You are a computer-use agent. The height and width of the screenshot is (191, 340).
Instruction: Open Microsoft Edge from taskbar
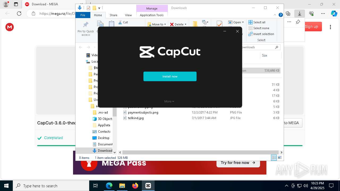(x=109, y=186)
